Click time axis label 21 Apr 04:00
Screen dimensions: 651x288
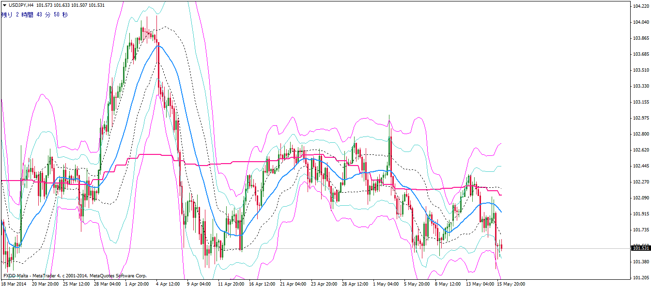(294, 284)
